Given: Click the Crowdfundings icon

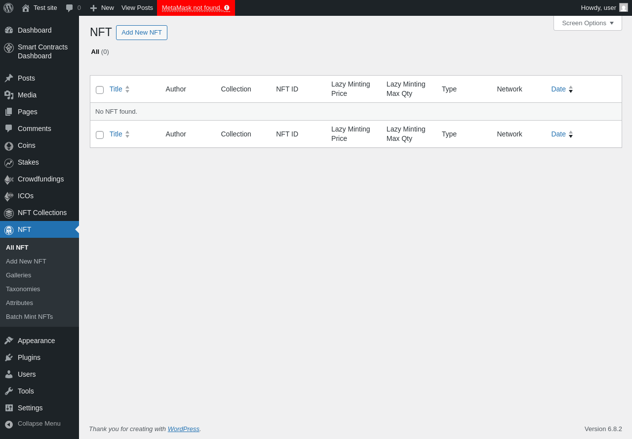Looking at the screenshot, I should (9, 179).
